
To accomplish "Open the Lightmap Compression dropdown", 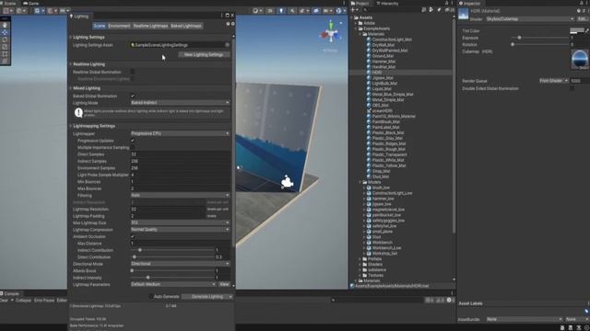I will pos(180,229).
